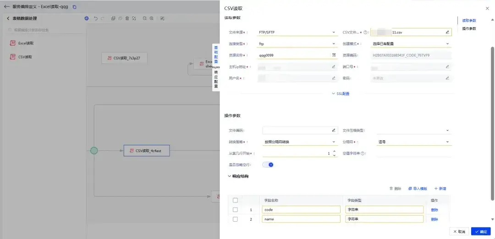495x239 pixels.
Task: Open the 连接类型 ftp dropdown
Action: coord(297,44)
